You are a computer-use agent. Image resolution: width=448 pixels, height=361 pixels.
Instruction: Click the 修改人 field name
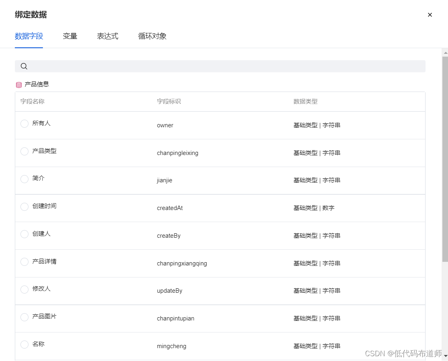pos(41,289)
